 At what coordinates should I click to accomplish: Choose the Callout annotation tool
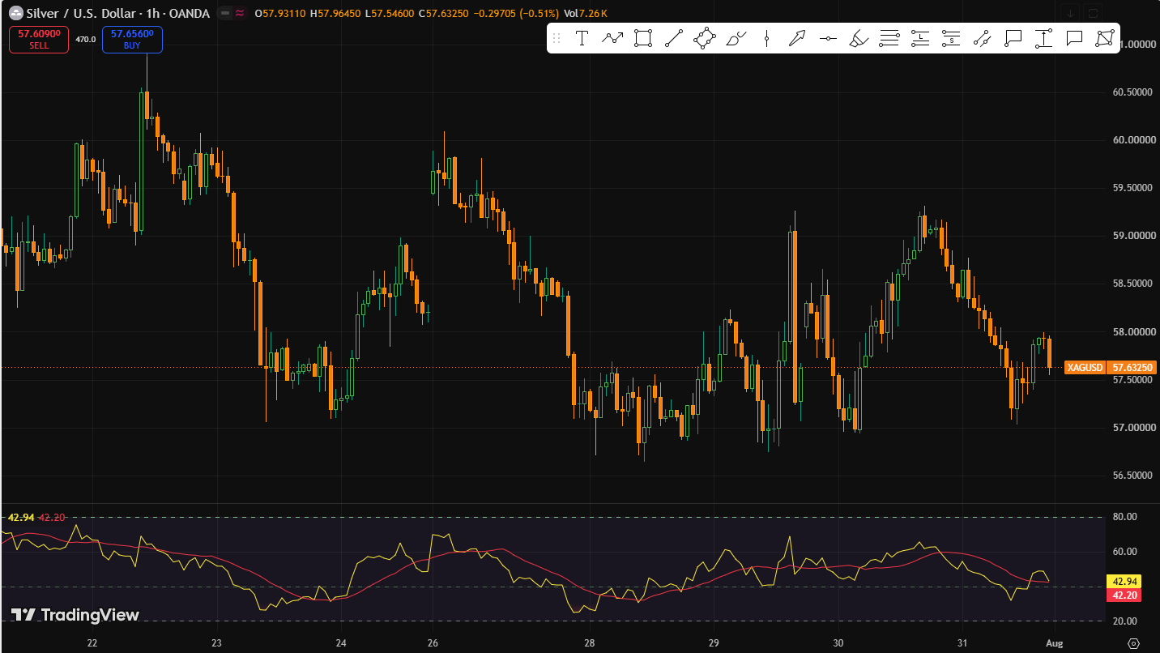pyautogui.click(x=1013, y=38)
